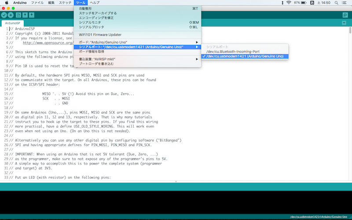The width and height of the screenshot is (352, 220).
Task: Open the tab options dropdown arrow
Action: [344, 23]
